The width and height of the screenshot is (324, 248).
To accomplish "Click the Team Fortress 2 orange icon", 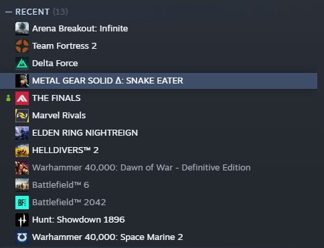I will [22, 46].
